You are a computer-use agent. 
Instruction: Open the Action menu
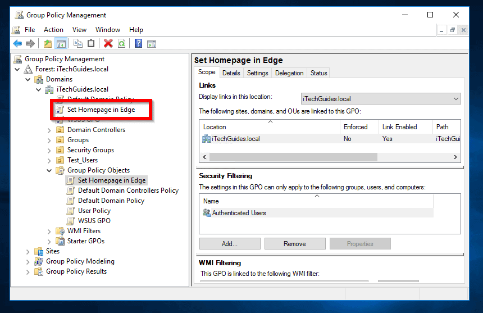click(53, 30)
